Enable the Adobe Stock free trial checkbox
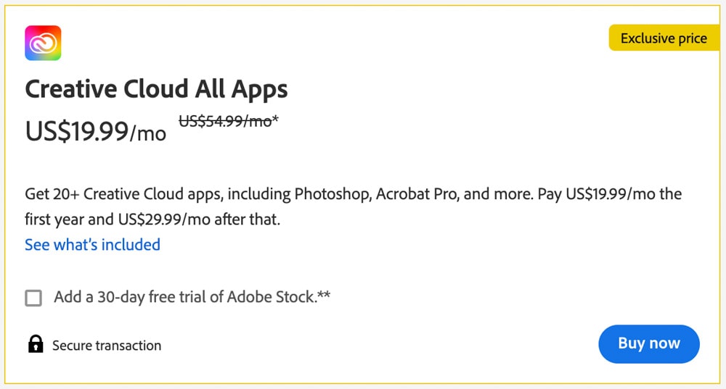 tap(33, 298)
